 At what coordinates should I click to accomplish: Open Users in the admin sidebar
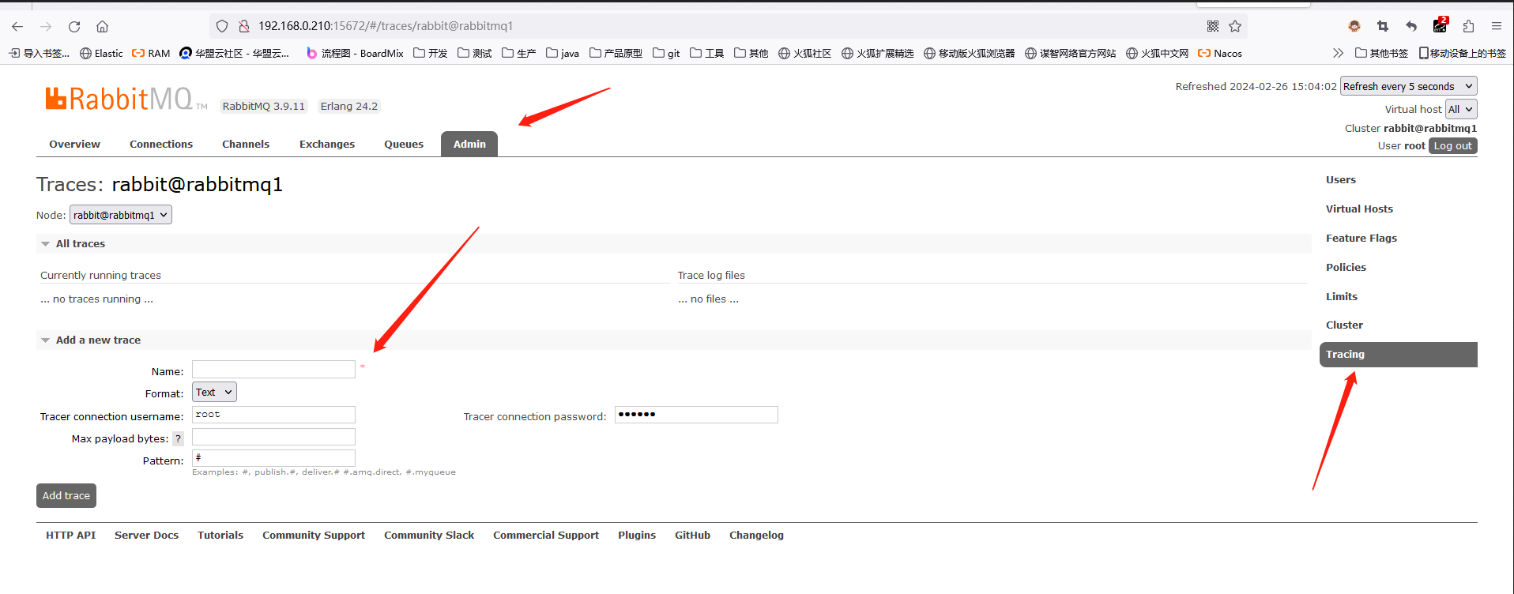point(1341,179)
